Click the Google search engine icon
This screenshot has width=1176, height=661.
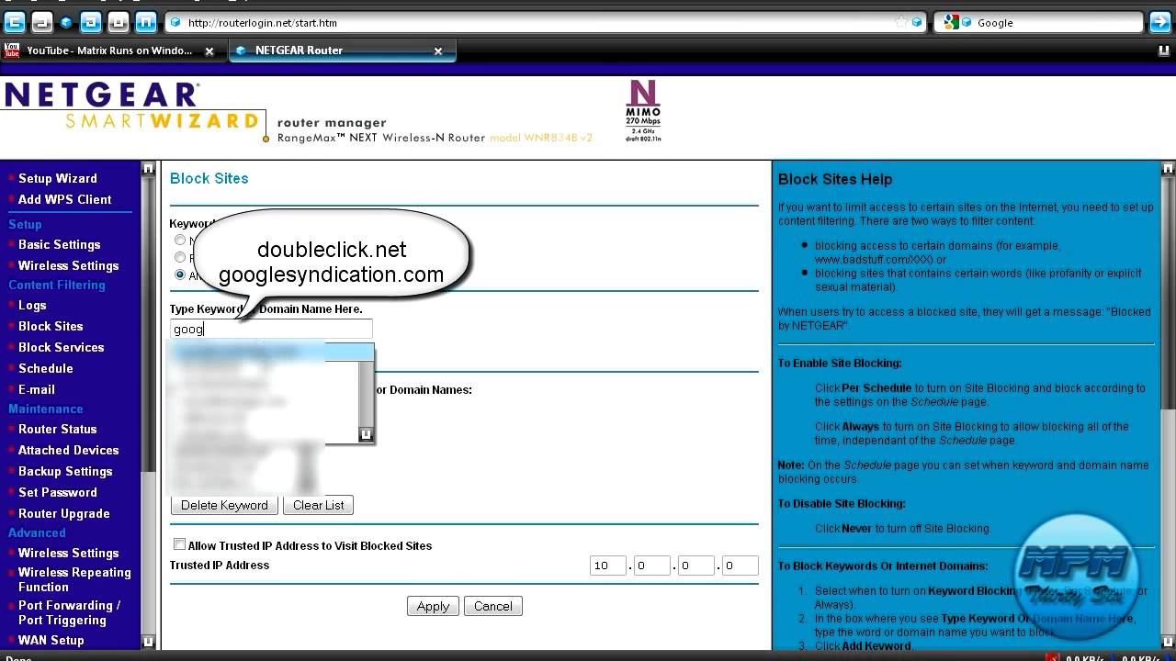951,22
